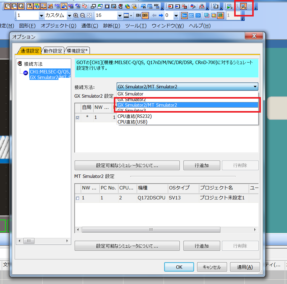Click the read from GOT blue arrow icon
The width and height of the screenshot is (287, 284).
coord(177,7)
